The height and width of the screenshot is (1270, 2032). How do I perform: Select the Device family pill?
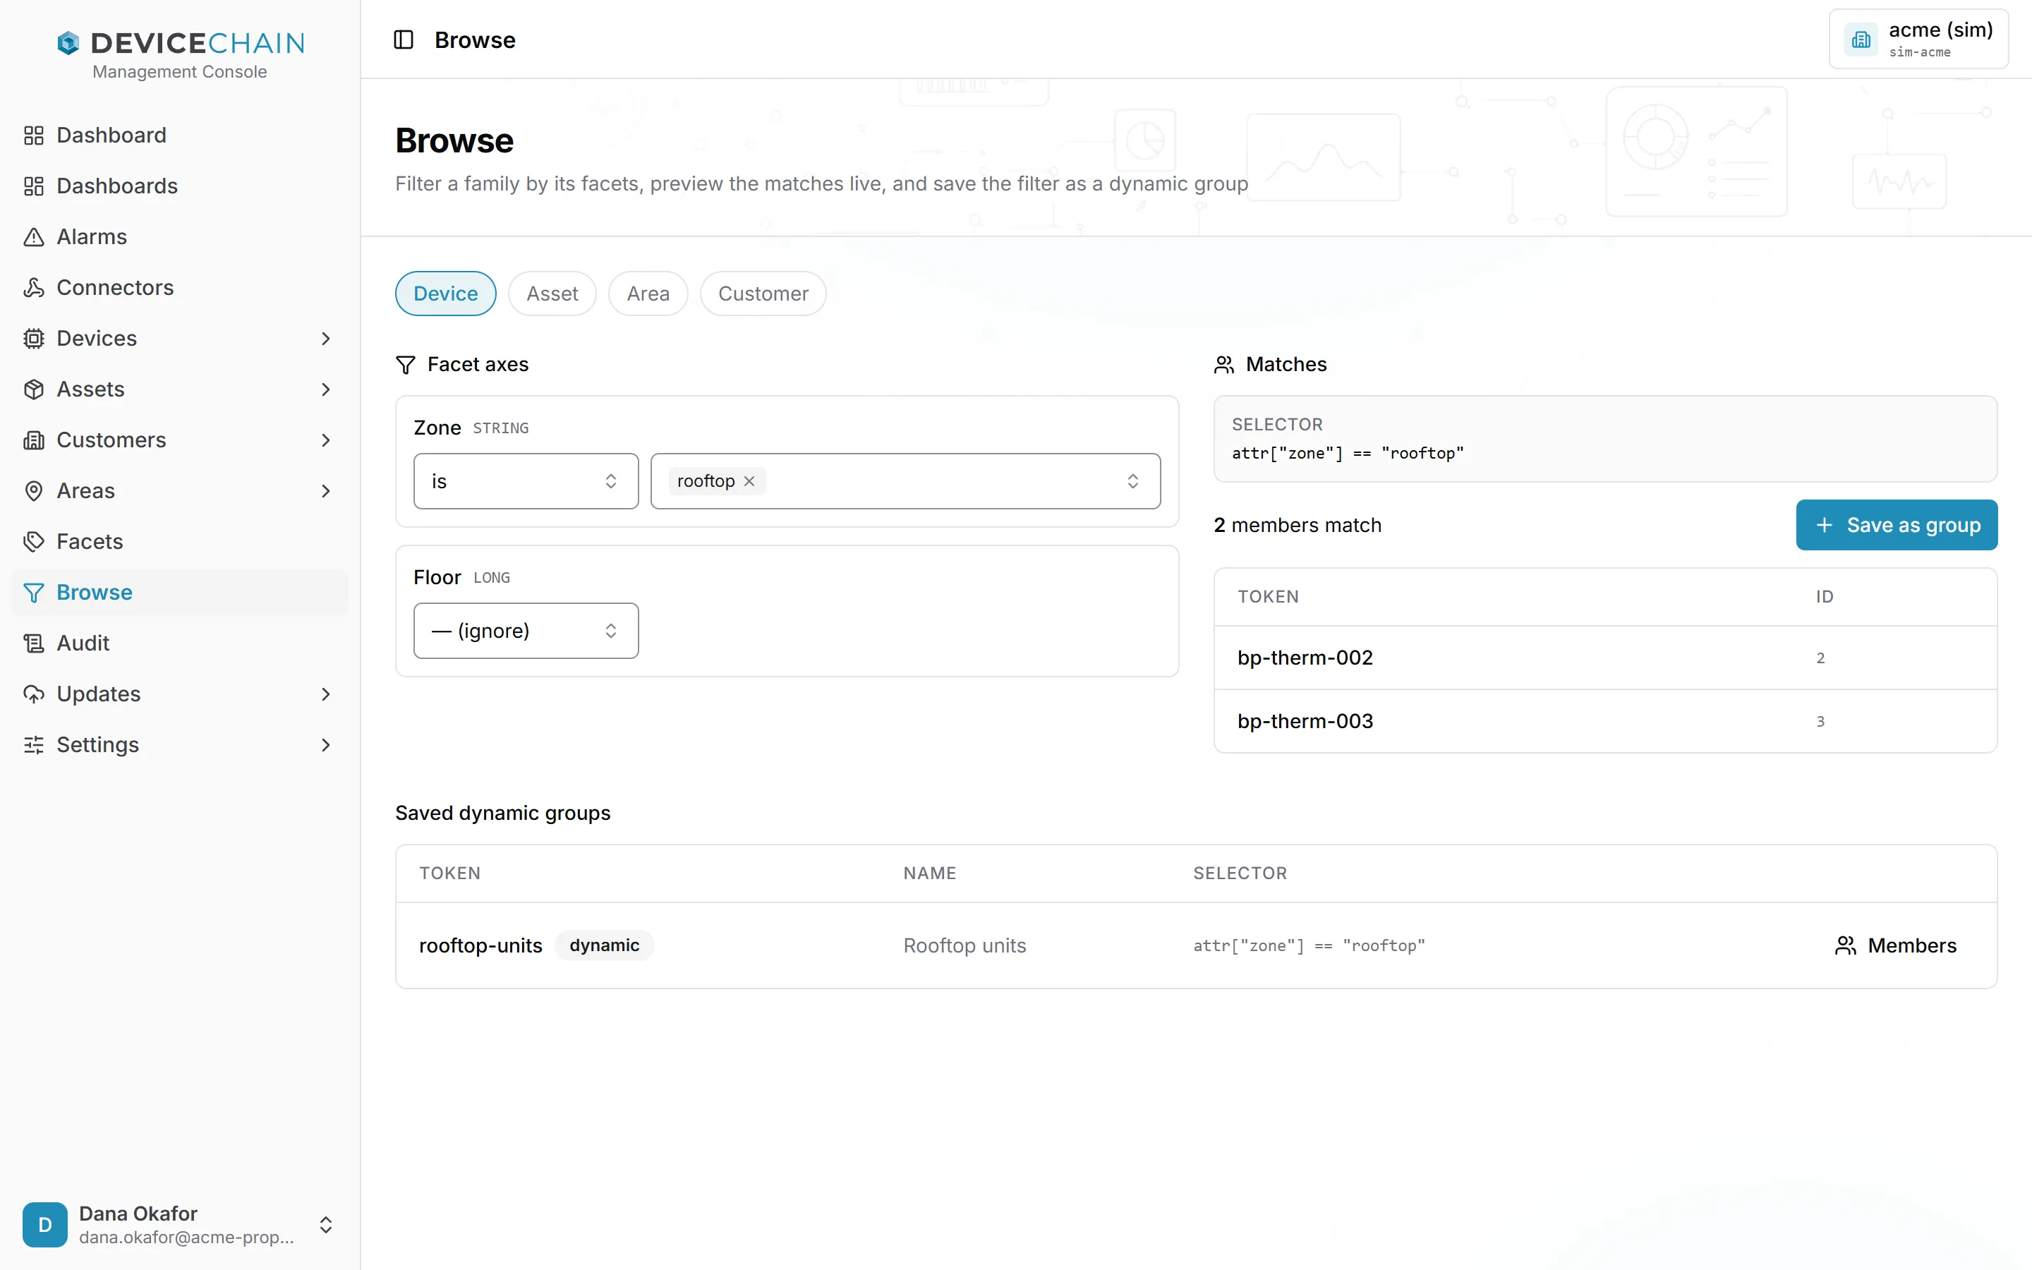click(445, 293)
